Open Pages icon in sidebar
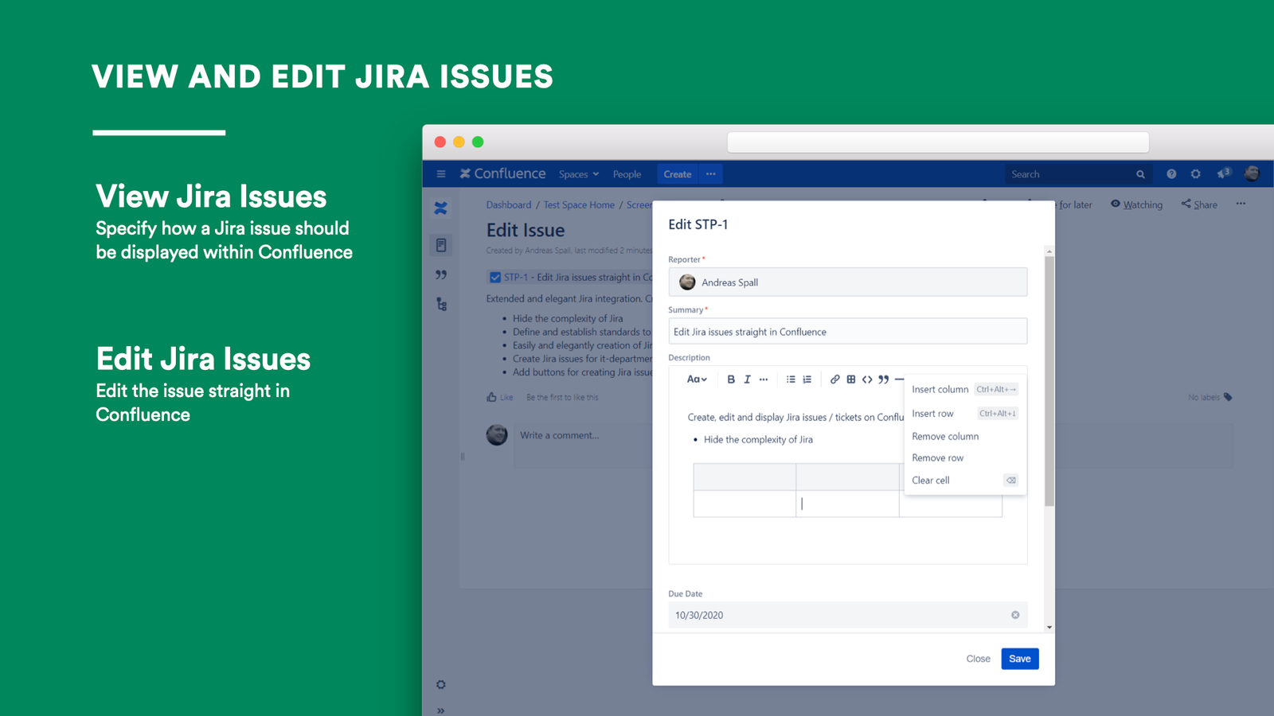Screen dimensions: 1274x716 tap(441, 245)
